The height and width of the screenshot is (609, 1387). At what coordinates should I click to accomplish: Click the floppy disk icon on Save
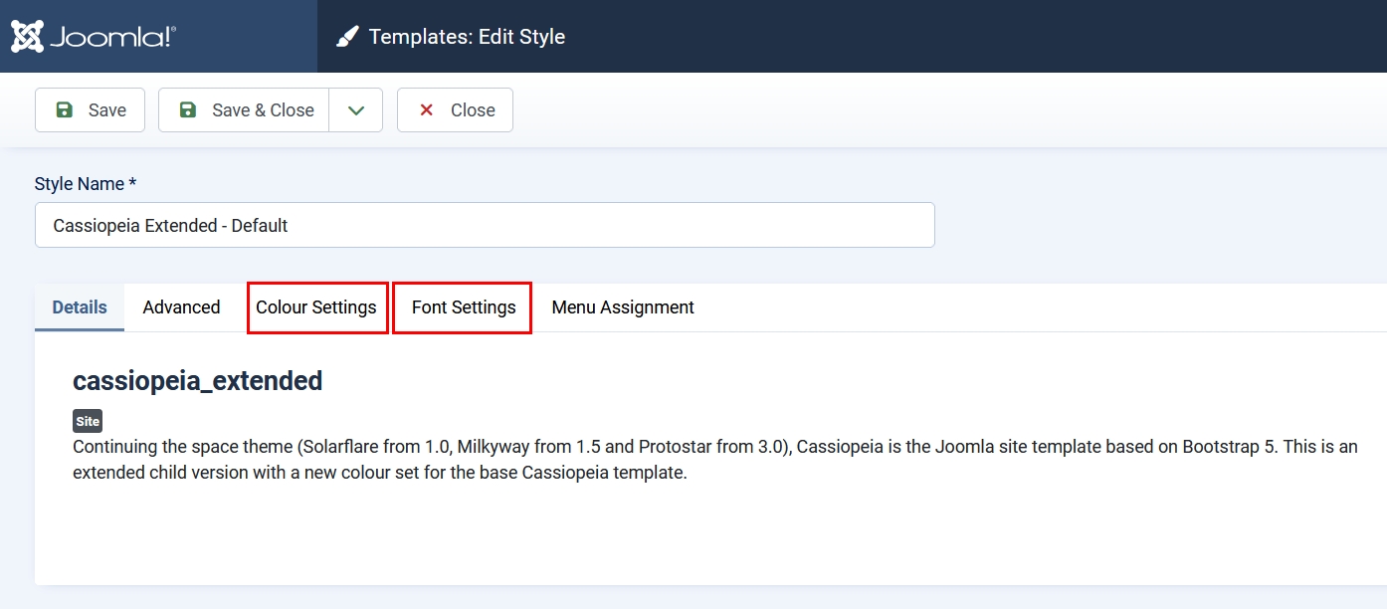pyautogui.click(x=65, y=110)
